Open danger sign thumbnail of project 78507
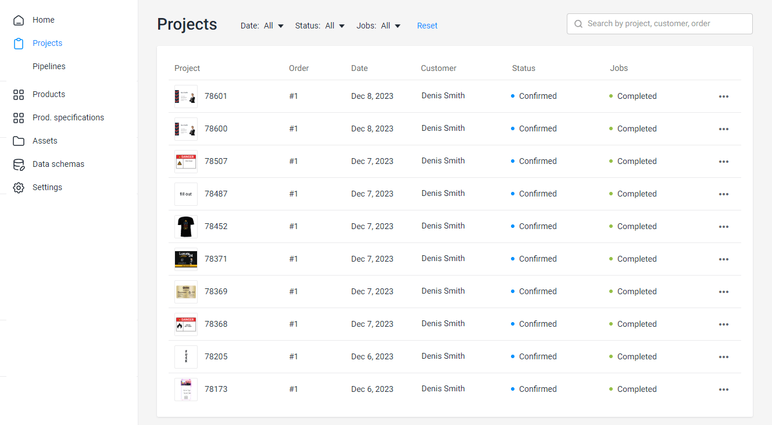The height and width of the screenshot is (425, 772). pyautogui.click(x=186, y=162)
